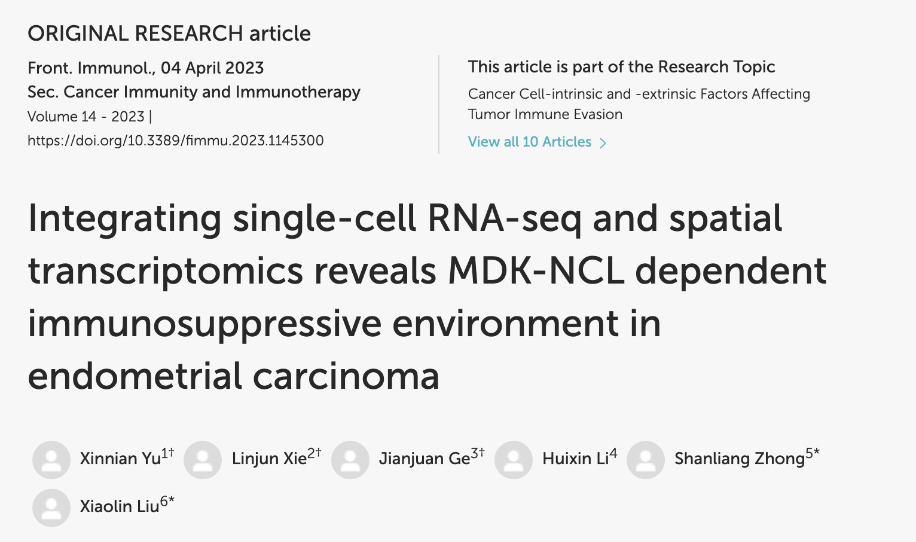This screenshot has width=916, height=542.
Task: Click Linjun Xie's avatar icon
Action: pyautogui.click(x=203, y=460)
